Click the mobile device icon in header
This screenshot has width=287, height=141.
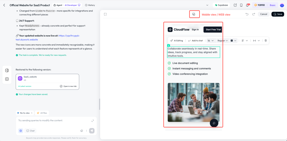pos(241,5)
